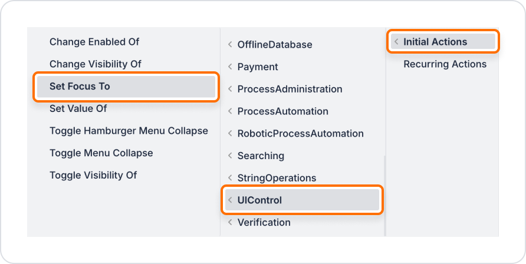526x264 pixels.
Task: Click chevron next to Initial Actions
Action: [396, 42]
